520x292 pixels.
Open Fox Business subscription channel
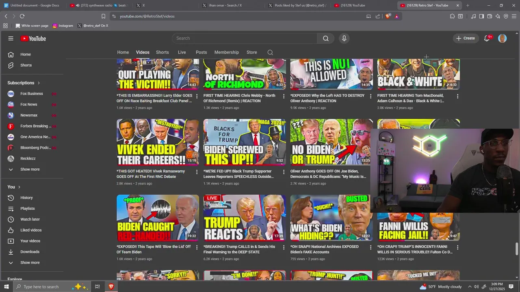point(32,94)
